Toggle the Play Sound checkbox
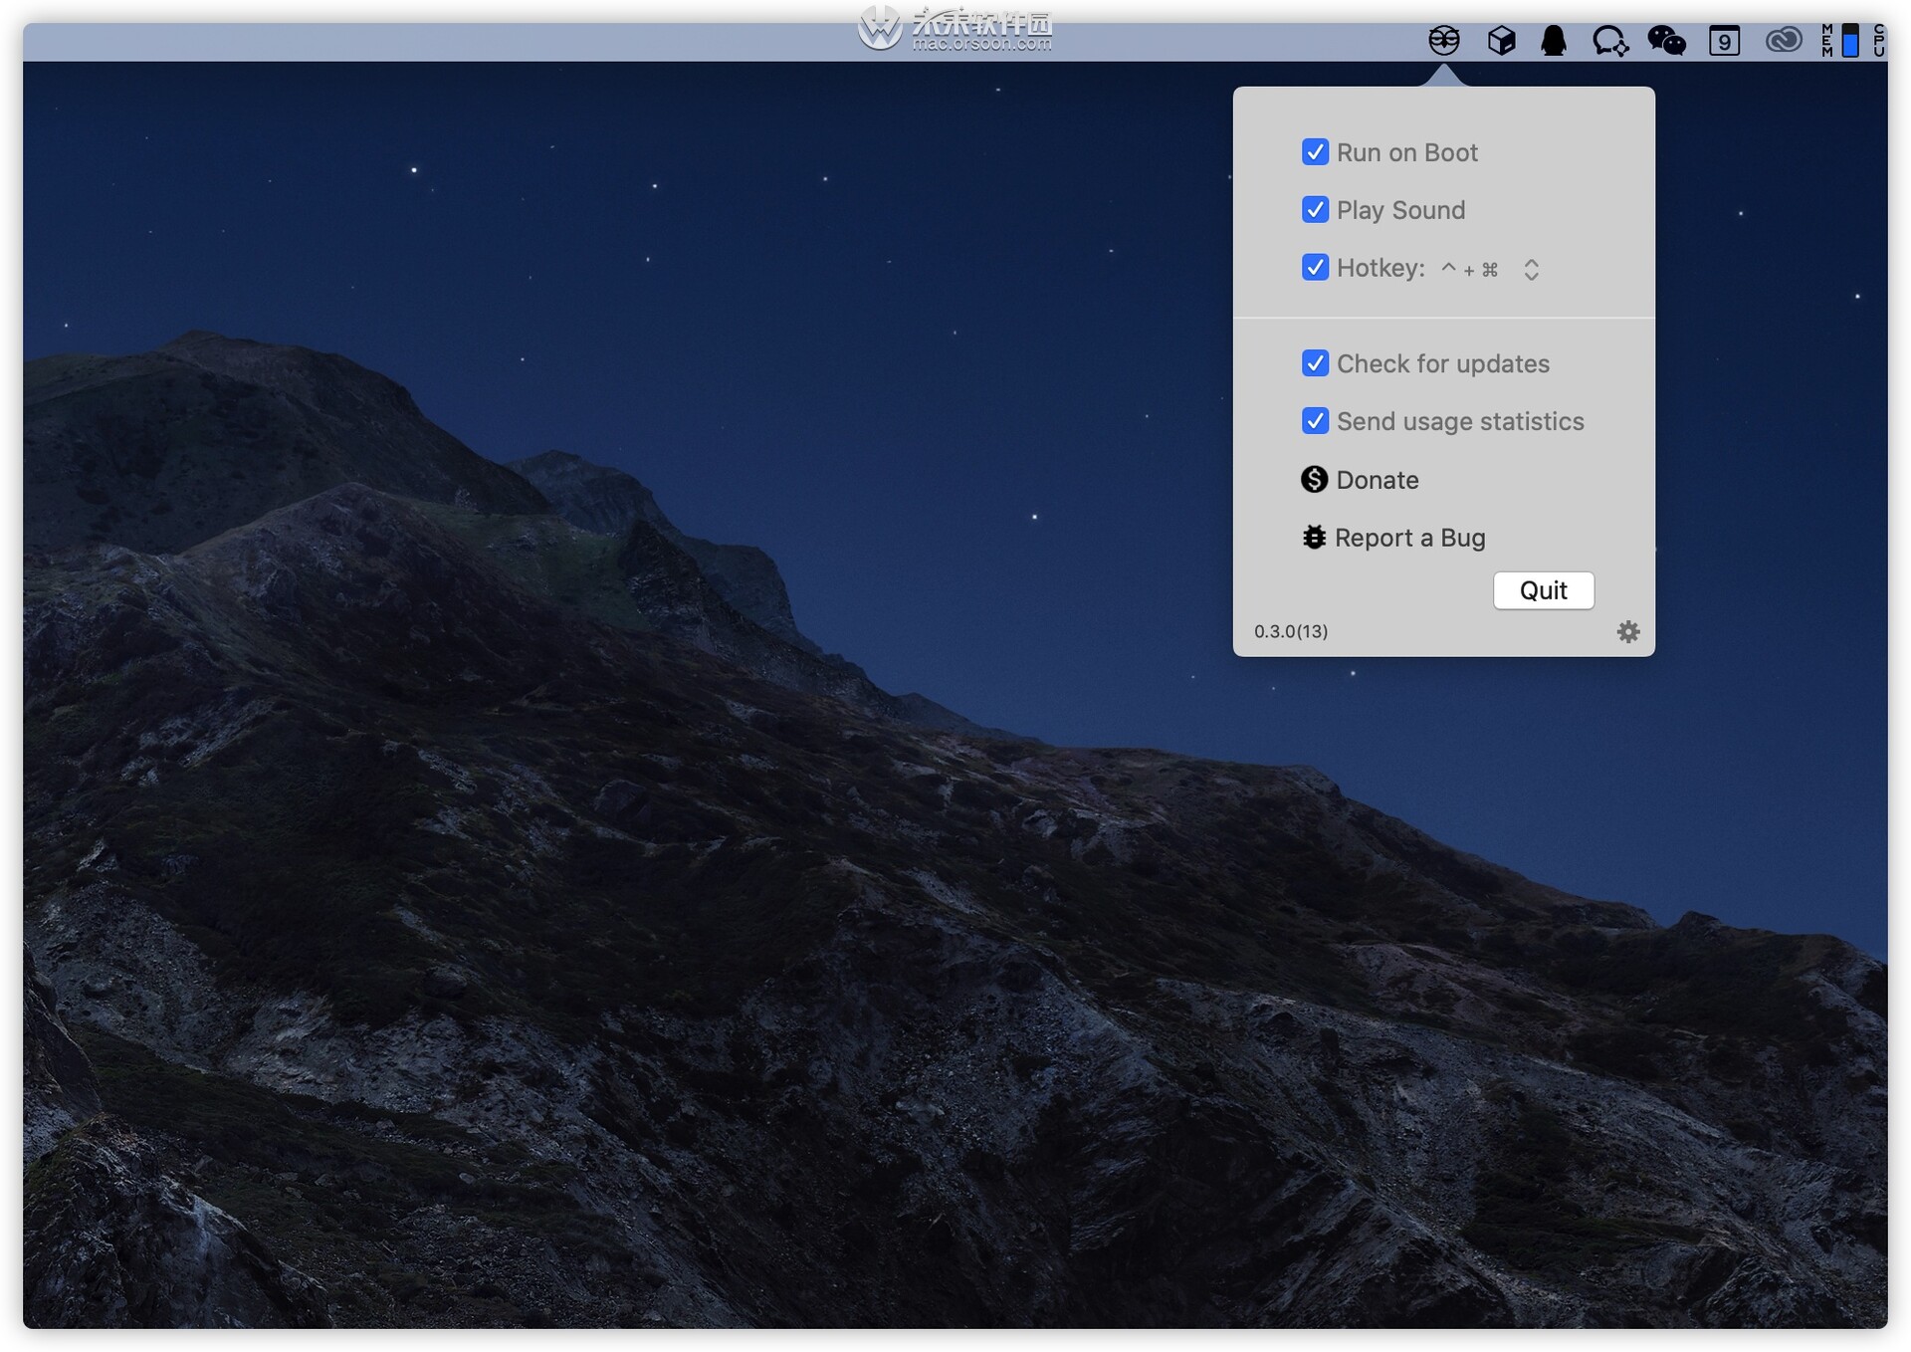Viewport: 1911px width, 1352px height. pyautogui.click(x=1314, y=209)
